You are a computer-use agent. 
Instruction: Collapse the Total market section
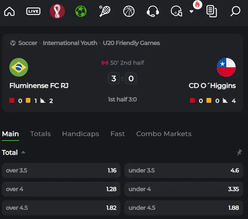tap(23, 152)
